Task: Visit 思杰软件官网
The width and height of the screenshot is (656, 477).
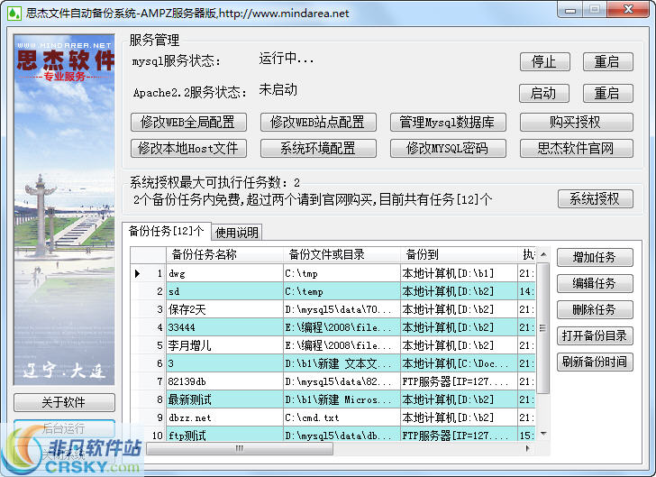Action: (576, 148)
